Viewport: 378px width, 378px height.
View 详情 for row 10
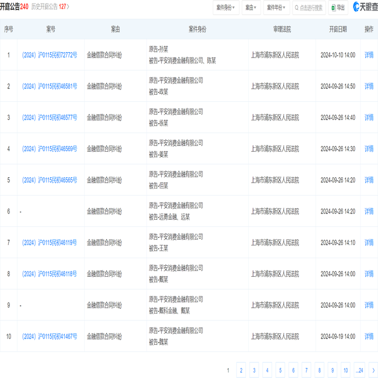point(369,336)
